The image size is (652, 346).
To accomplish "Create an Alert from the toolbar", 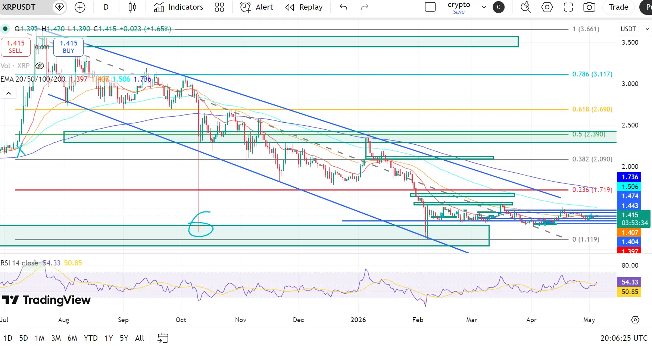I will click(x=256, y=7).
